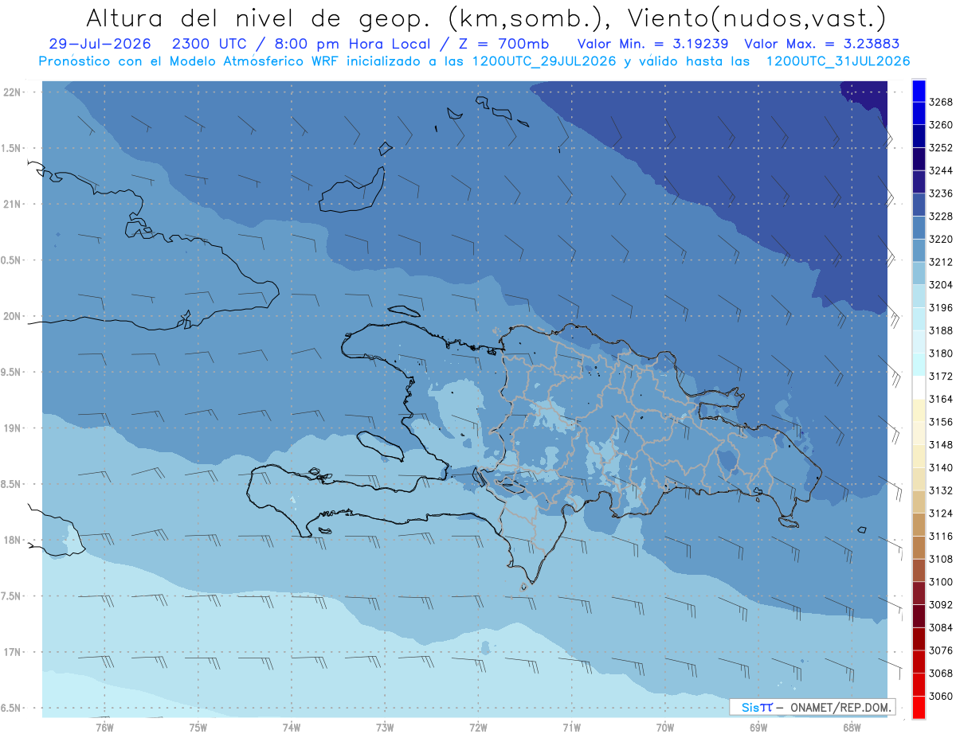Click the '70W' longitude axis label
The image size is (956, 738).
point(665,727)
